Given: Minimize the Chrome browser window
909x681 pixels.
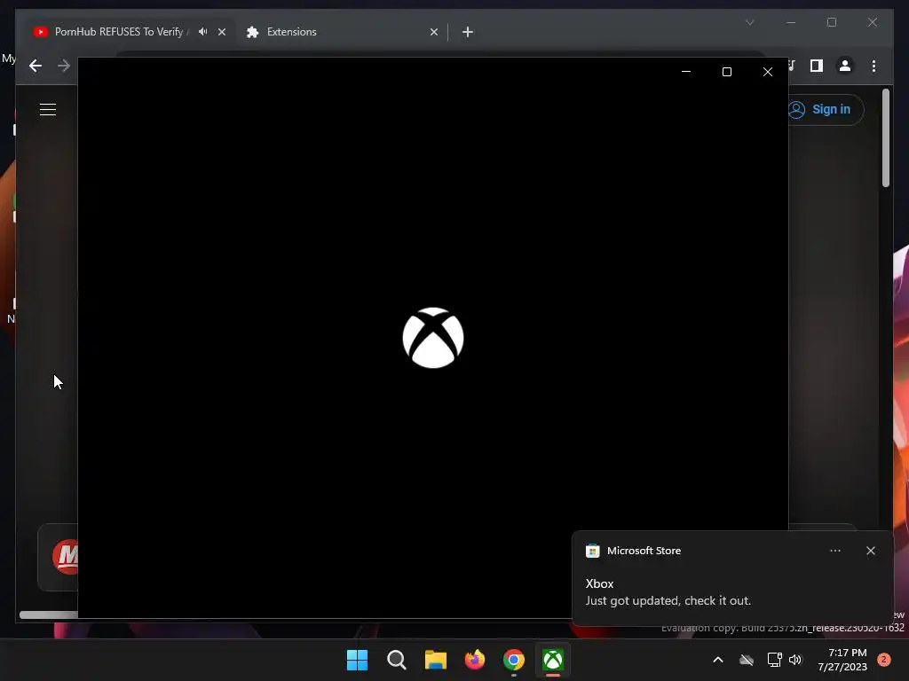Looking at the screenshot, I should click(791, 22).
